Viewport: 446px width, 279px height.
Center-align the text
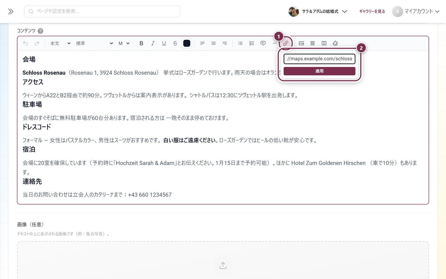[213, 43]
